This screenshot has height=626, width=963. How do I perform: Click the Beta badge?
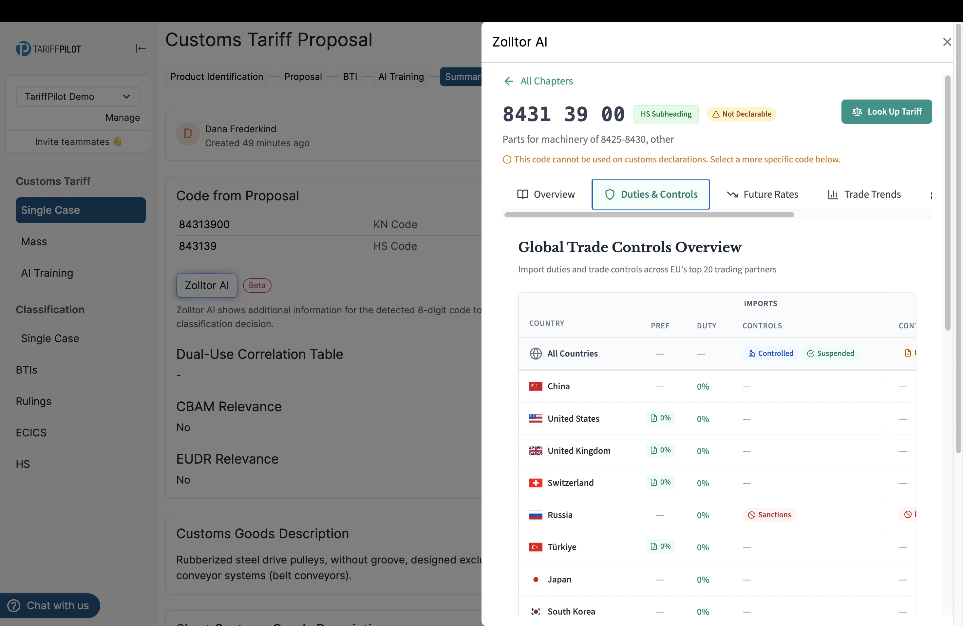(257, 285)
